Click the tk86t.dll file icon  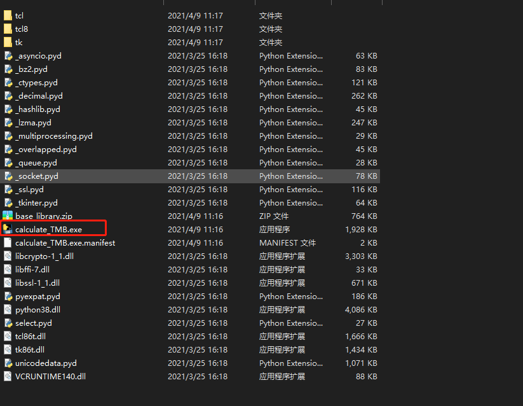(7, 349)
